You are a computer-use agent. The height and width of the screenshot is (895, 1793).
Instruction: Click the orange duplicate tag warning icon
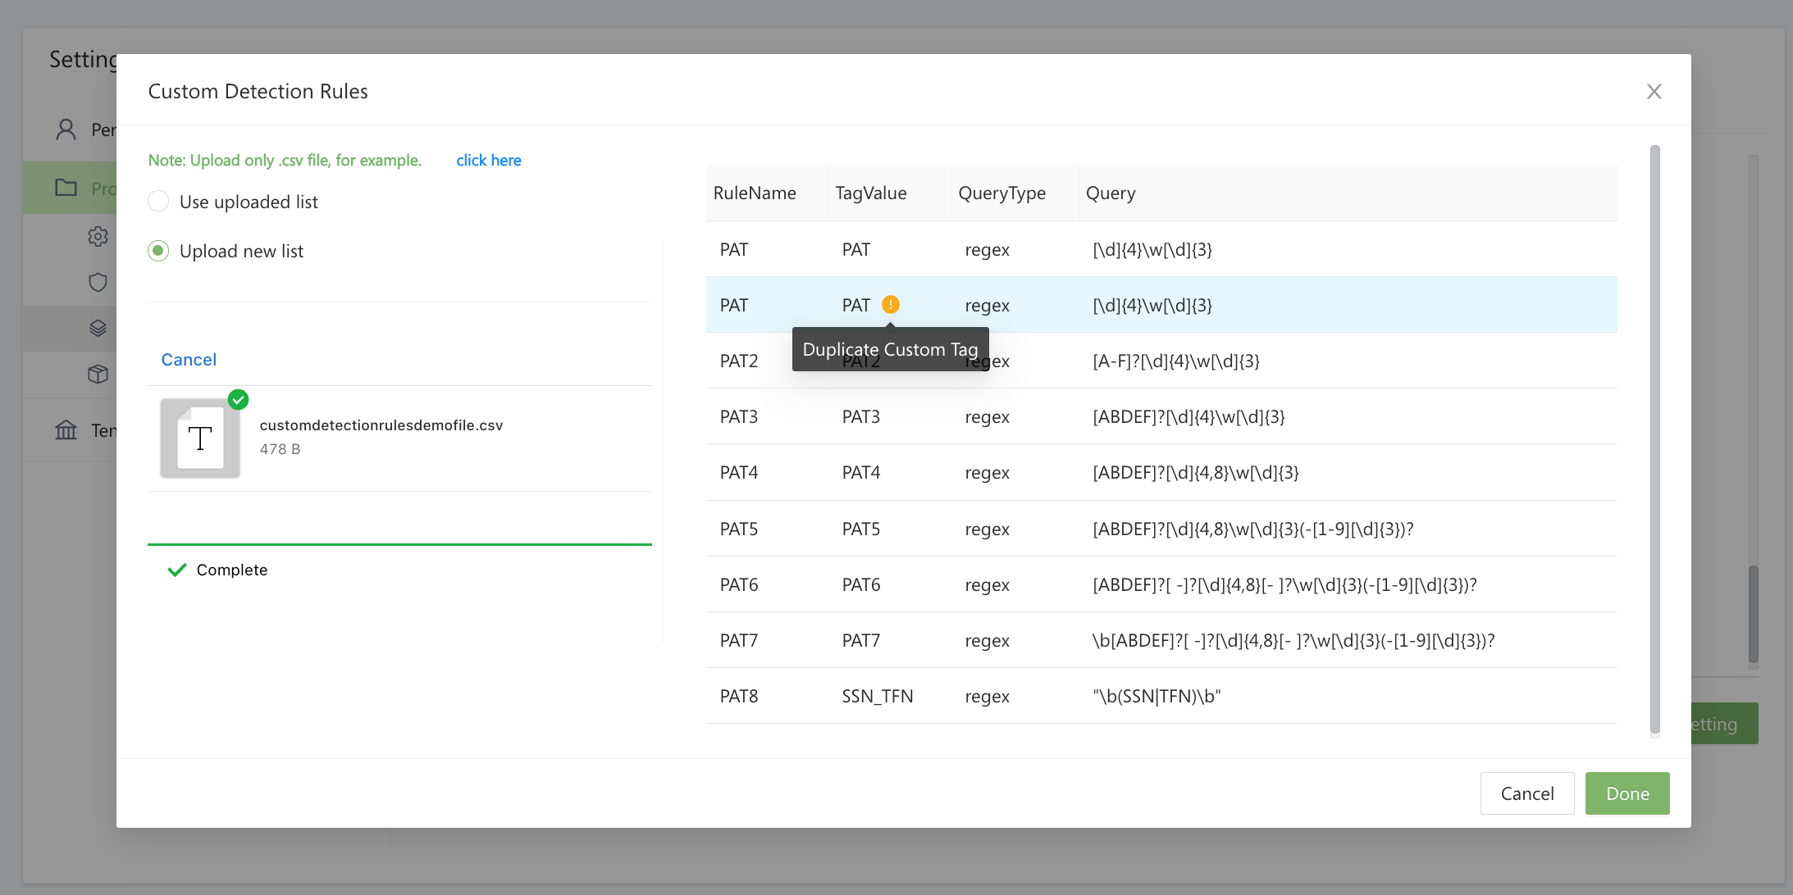891,305
